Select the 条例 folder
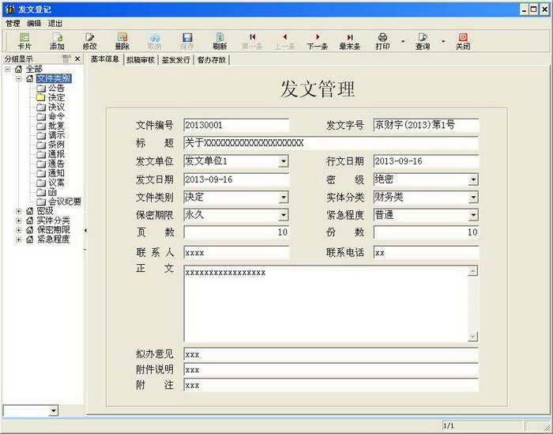 (x=51, y=145)
